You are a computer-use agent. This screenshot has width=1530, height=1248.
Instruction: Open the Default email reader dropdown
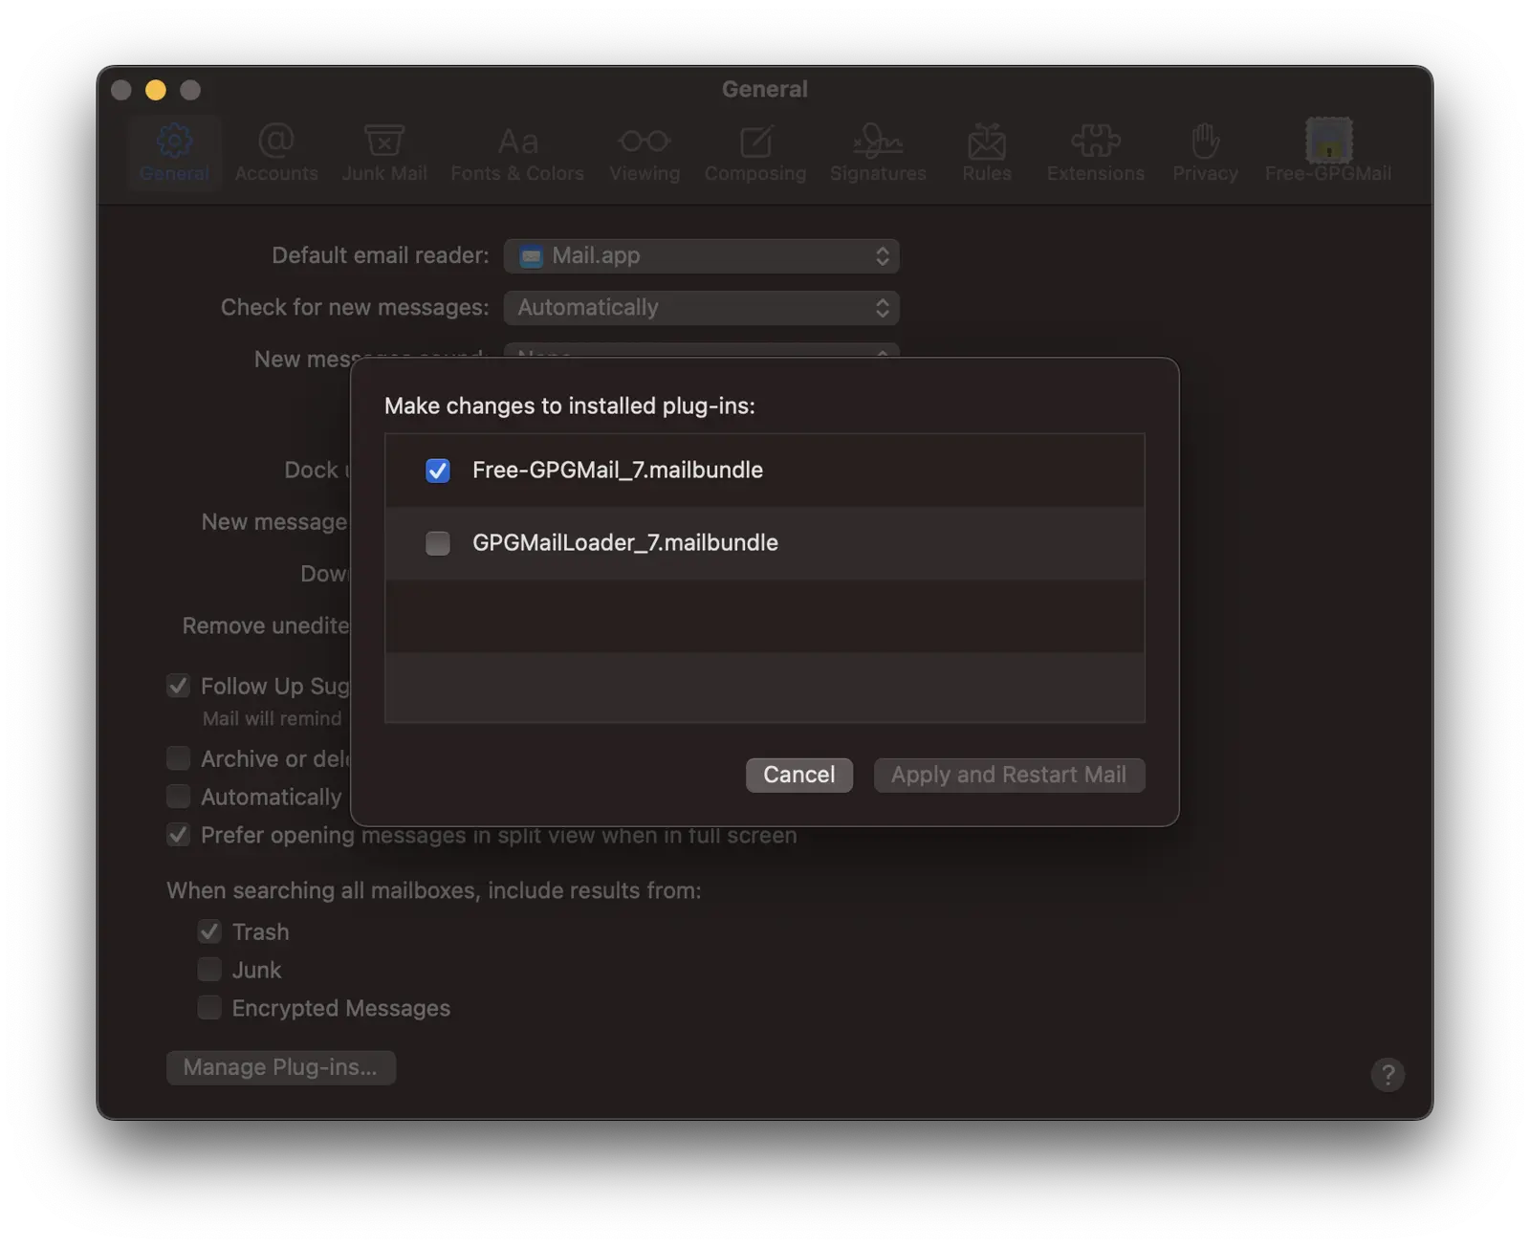tap(701, 255)
